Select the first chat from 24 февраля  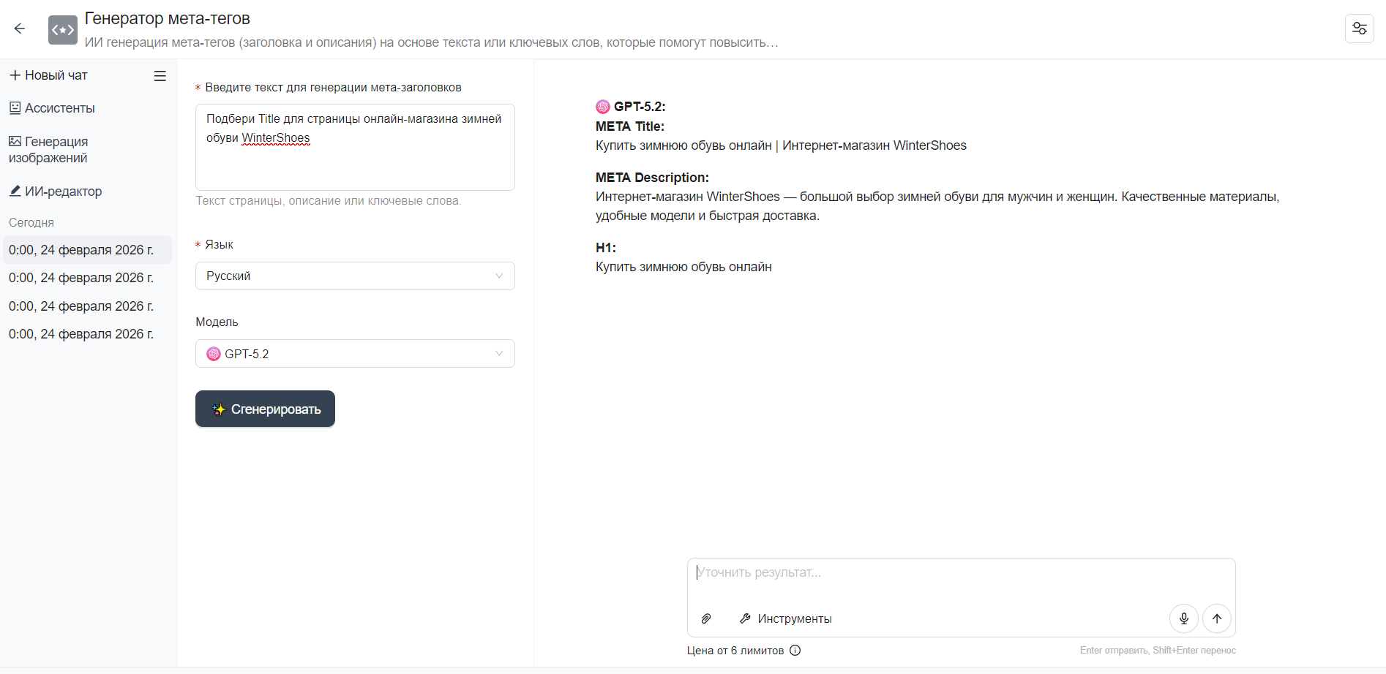coord(80,249)
